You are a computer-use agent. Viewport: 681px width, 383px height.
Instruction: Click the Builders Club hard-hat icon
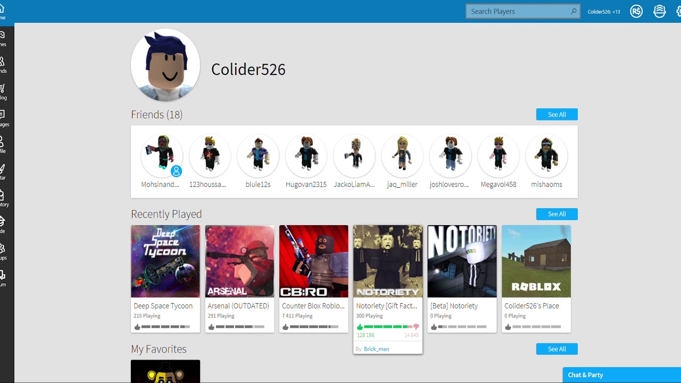[660, 11]
